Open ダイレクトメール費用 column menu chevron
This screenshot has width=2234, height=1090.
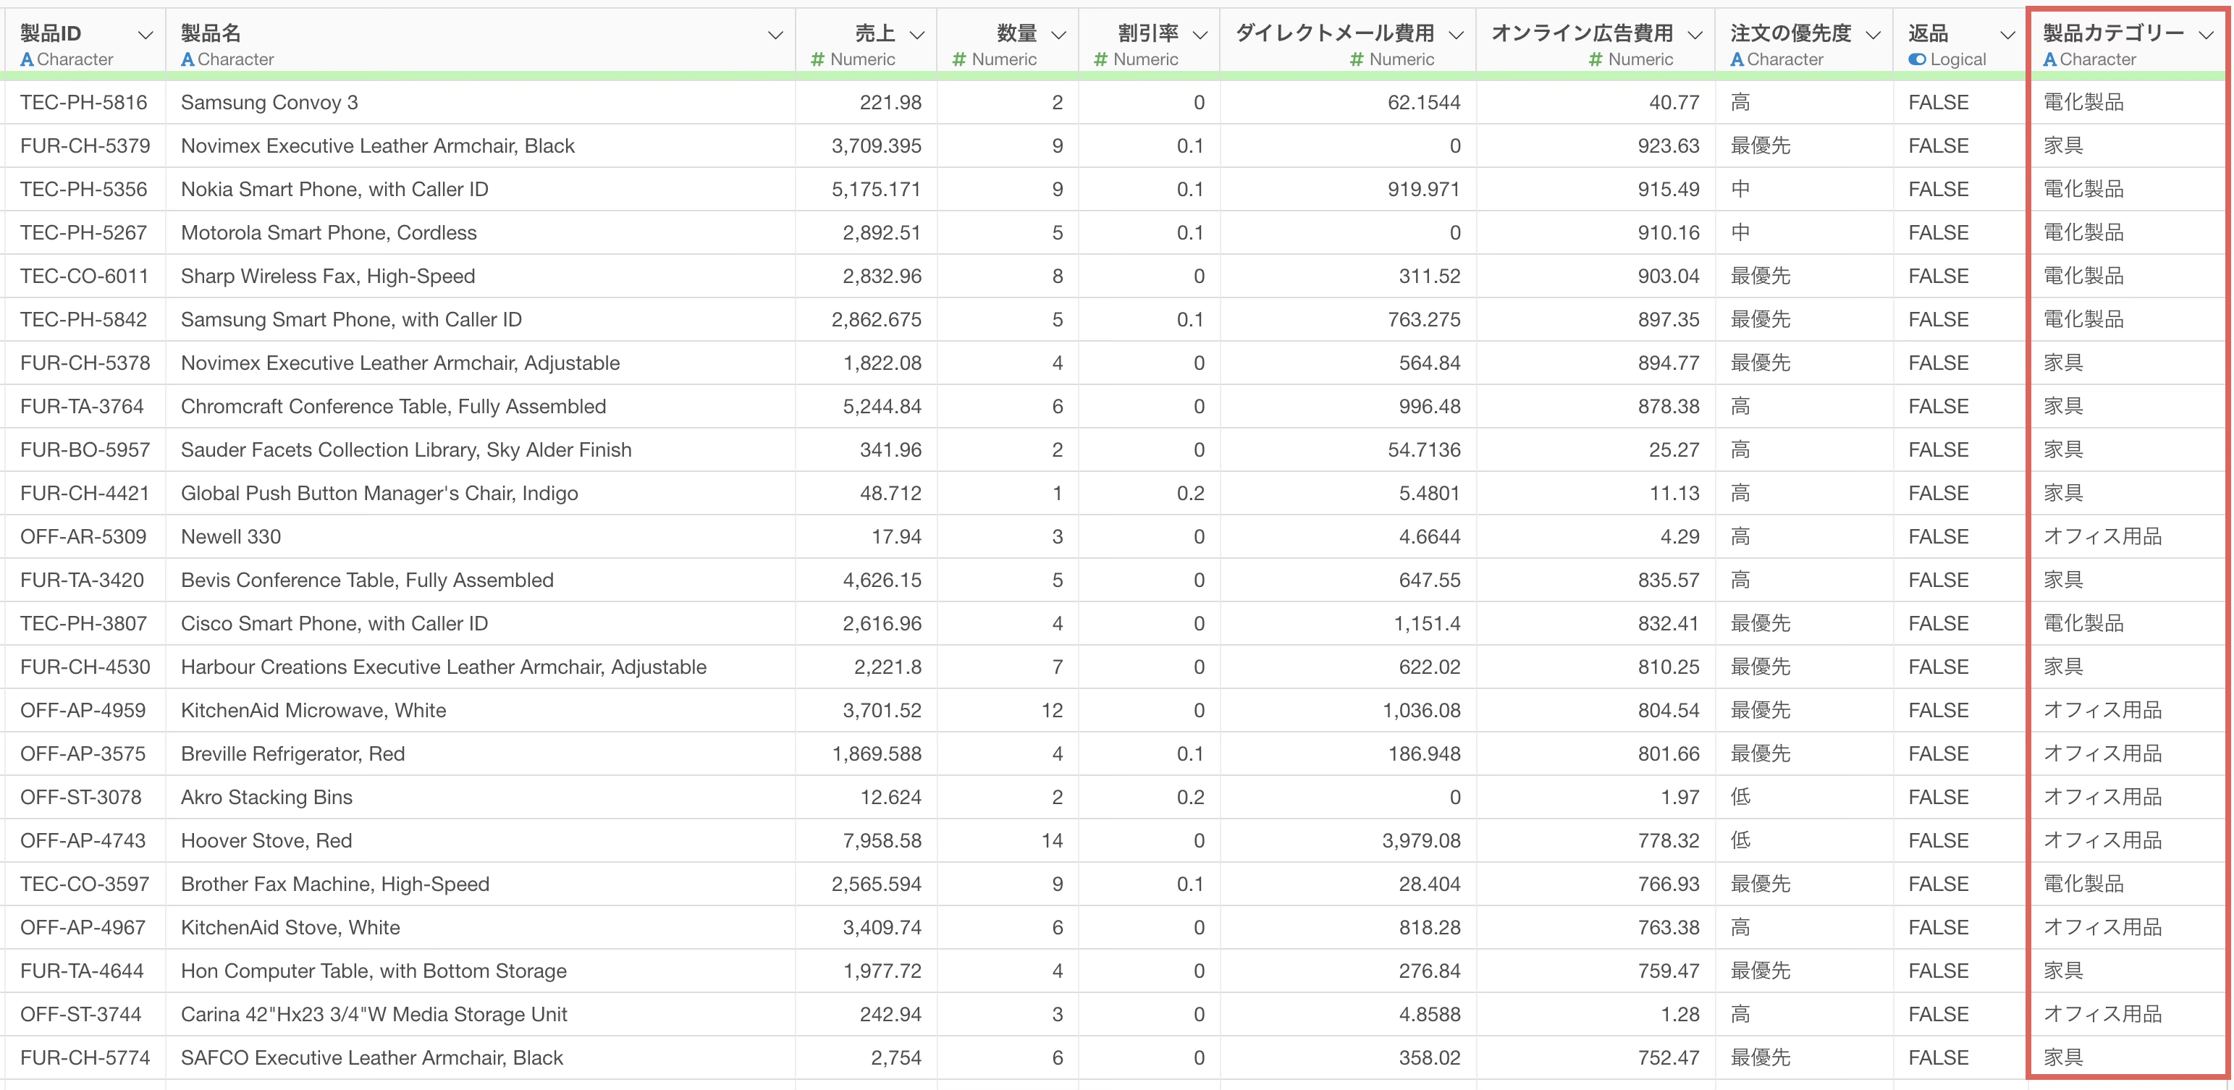point(1456,35)
